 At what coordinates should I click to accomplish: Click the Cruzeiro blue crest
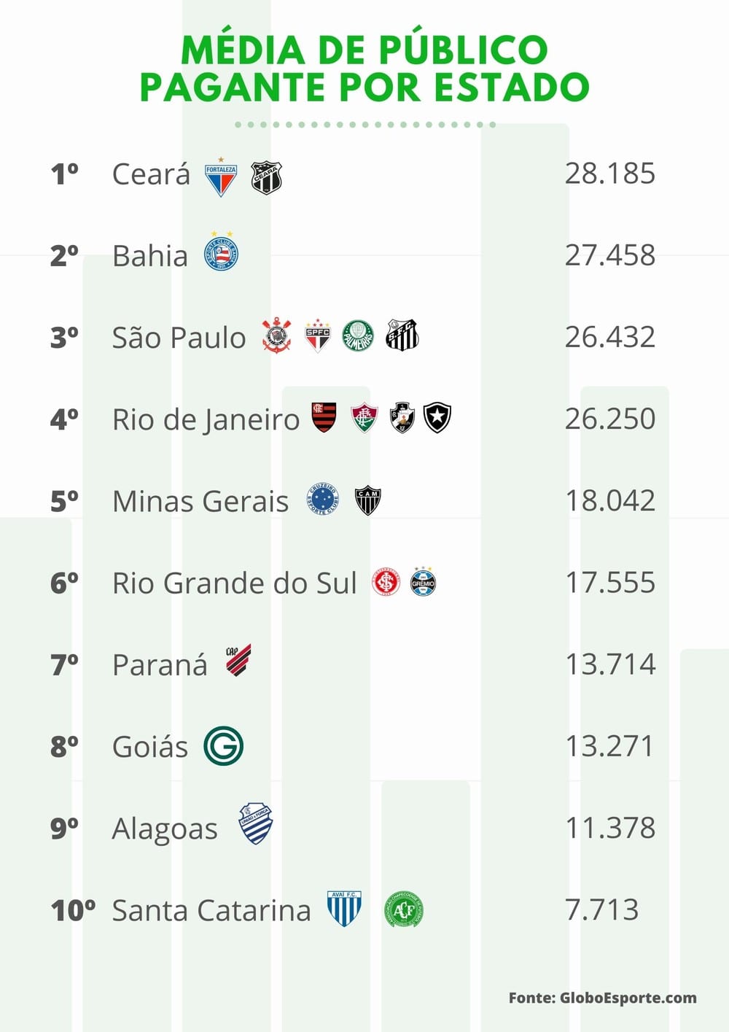323,500
